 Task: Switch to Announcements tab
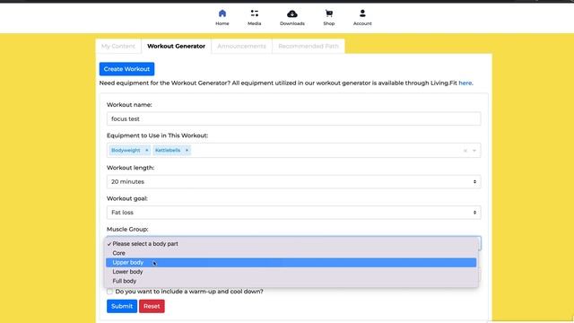click(241, 46)
